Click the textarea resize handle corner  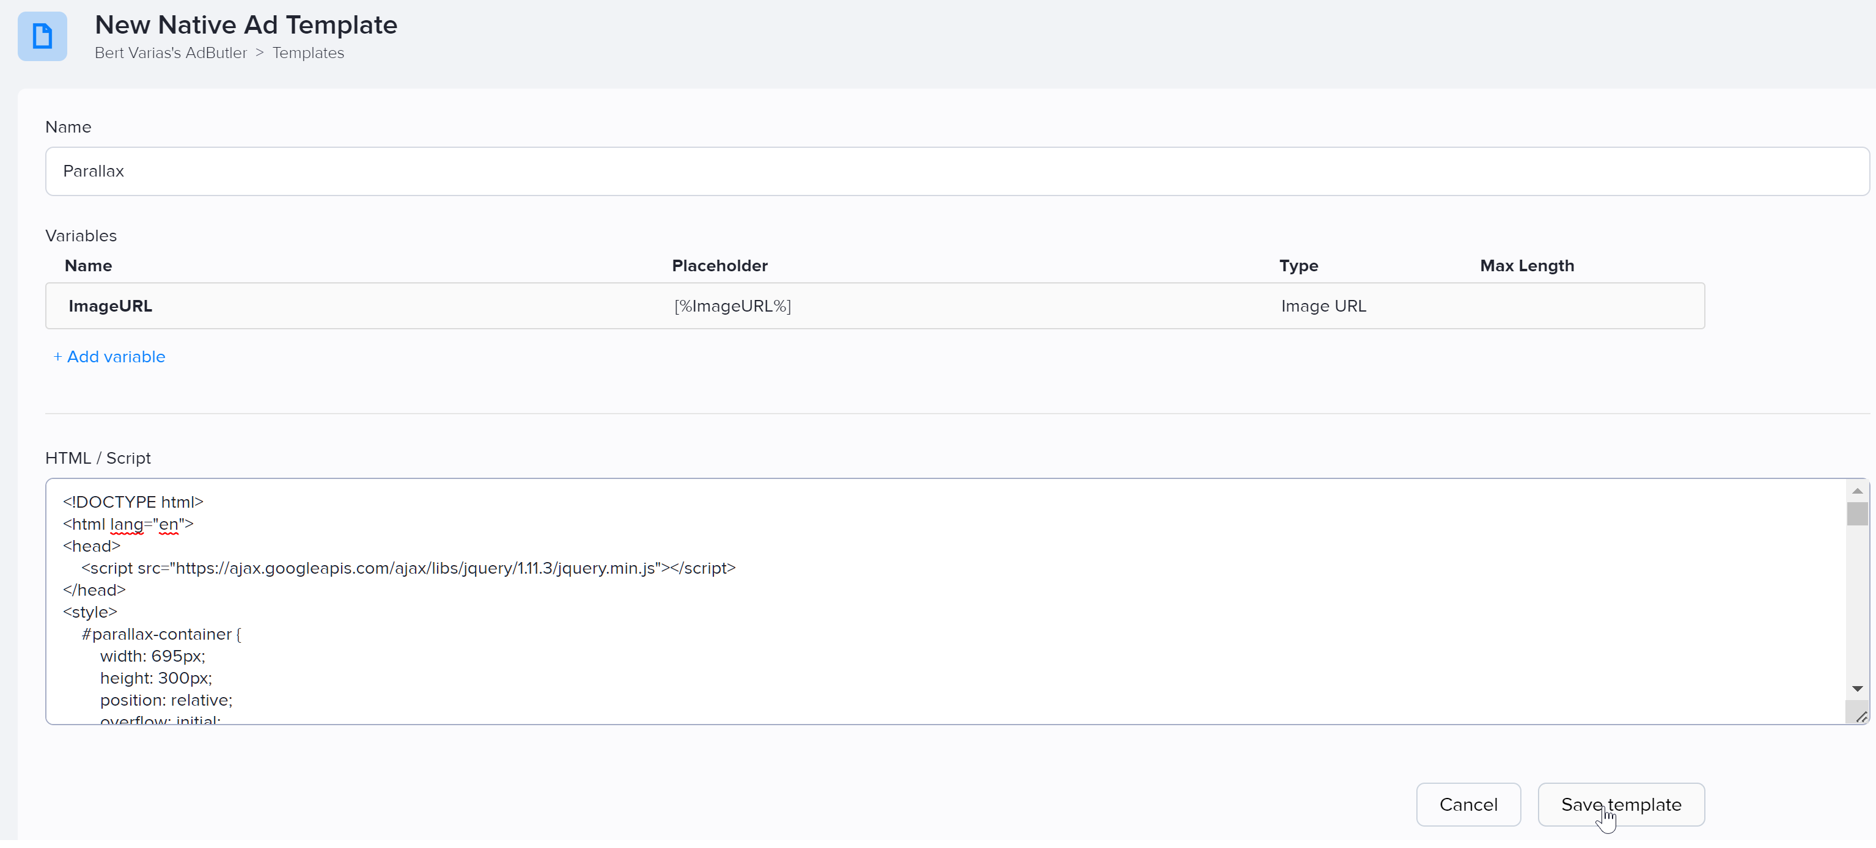[x=1861, y=717]
